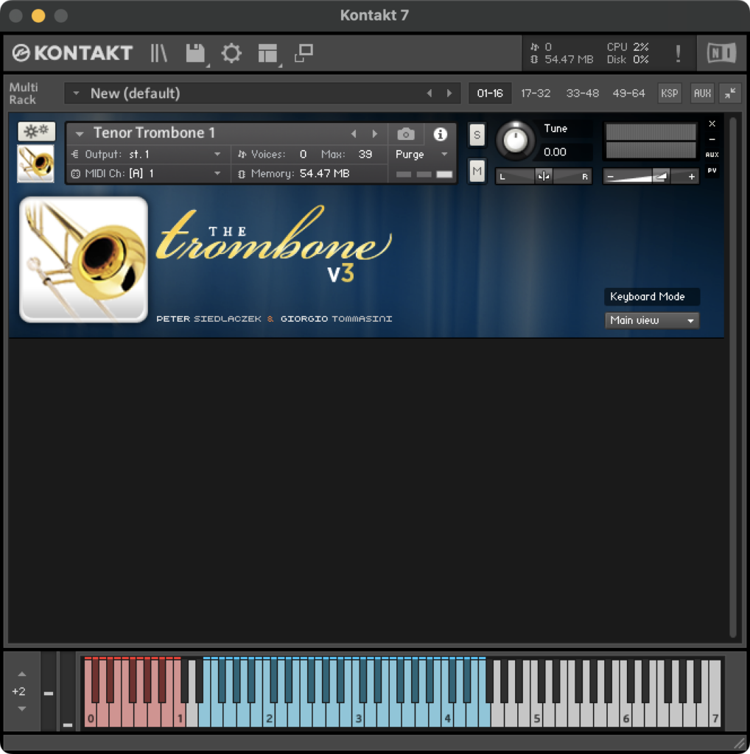Minimize the instrument header with minus icon
This screenshot has height=754, width=750.
[712, 139]
